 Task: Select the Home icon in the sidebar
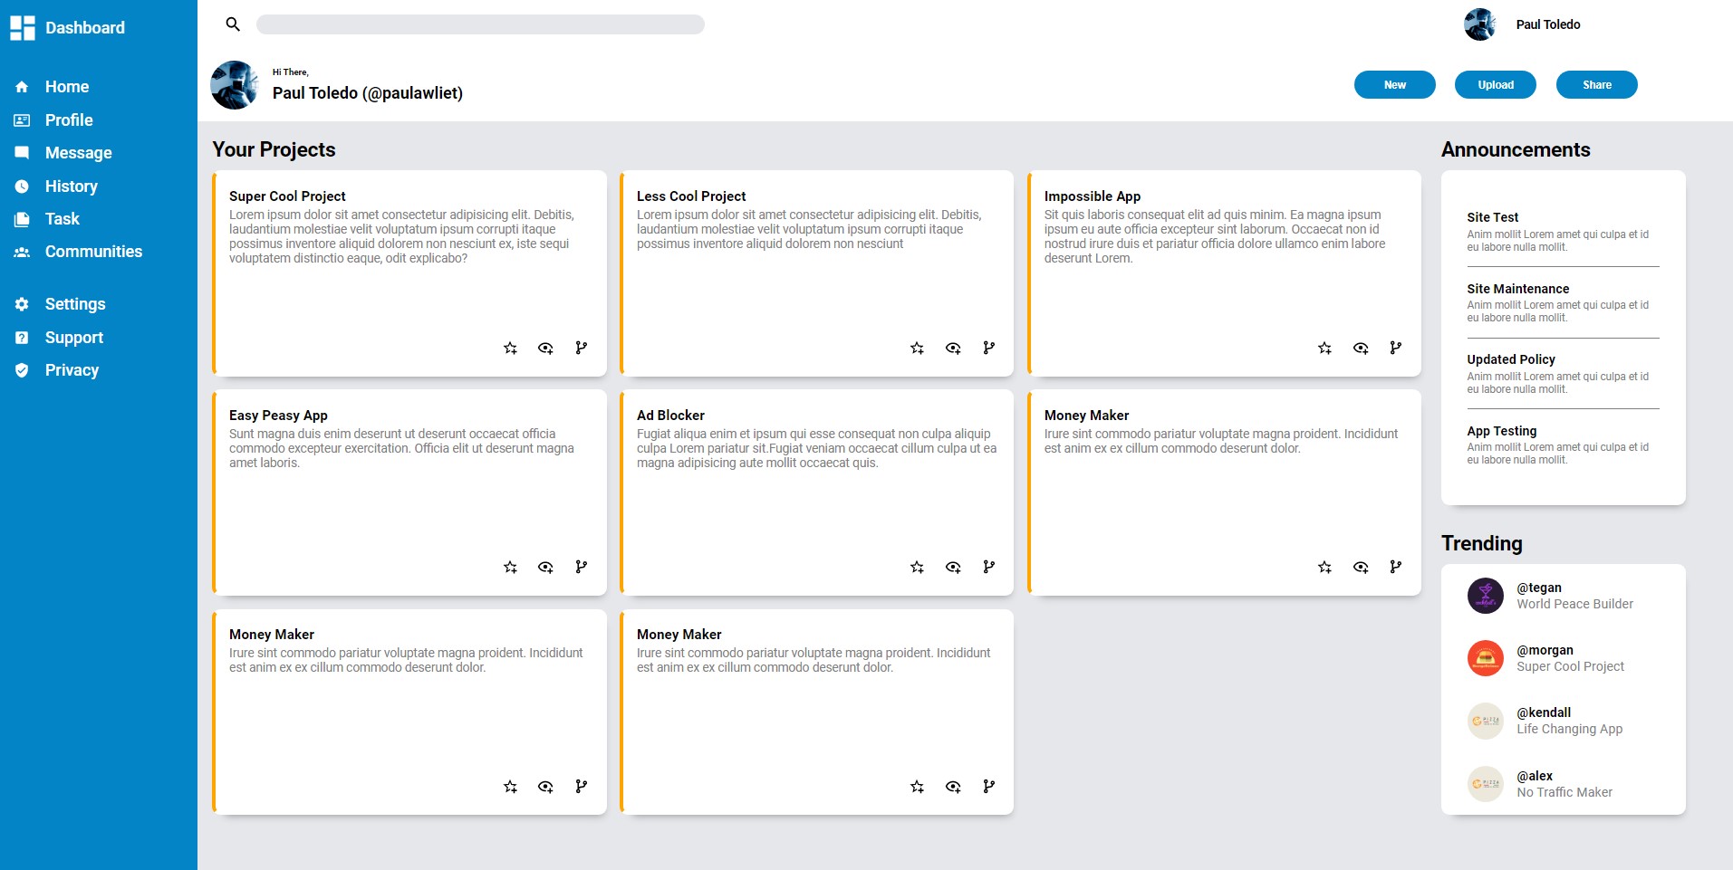click(x=22, y=86)
